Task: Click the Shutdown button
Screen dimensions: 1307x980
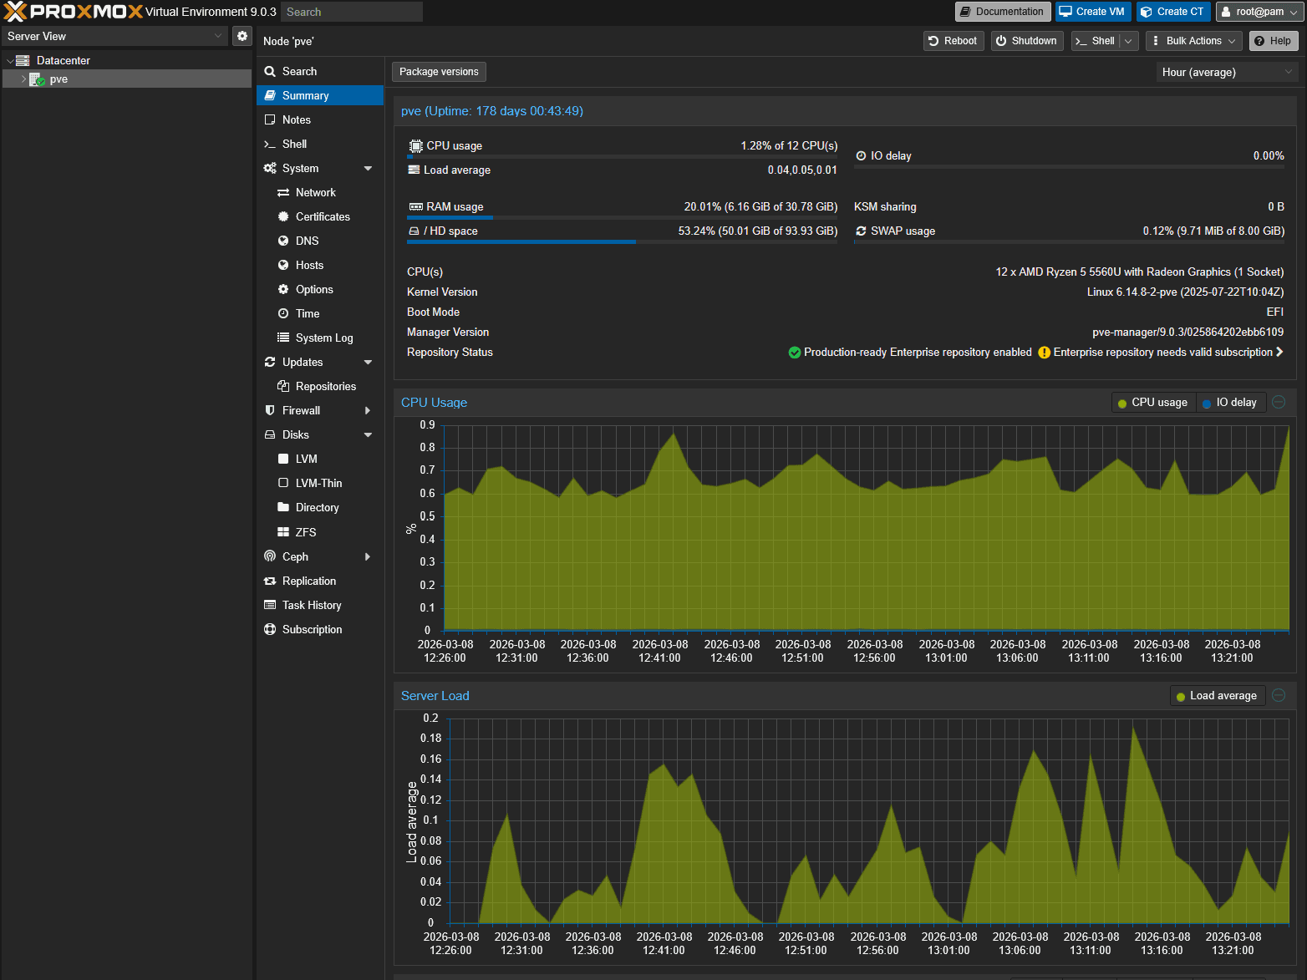Action: click(1027, 41)
